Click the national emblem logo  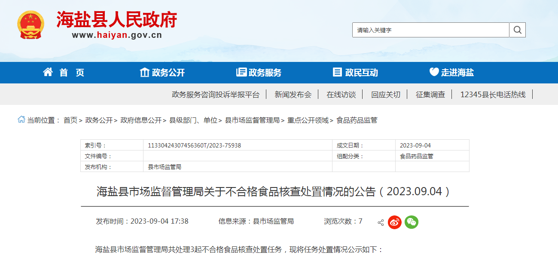click(x=30, y=25)
